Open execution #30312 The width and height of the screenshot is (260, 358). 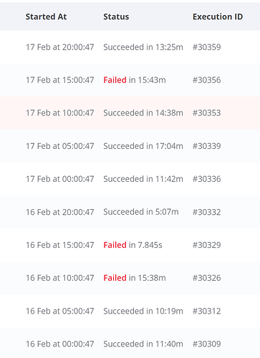point(206,311)
